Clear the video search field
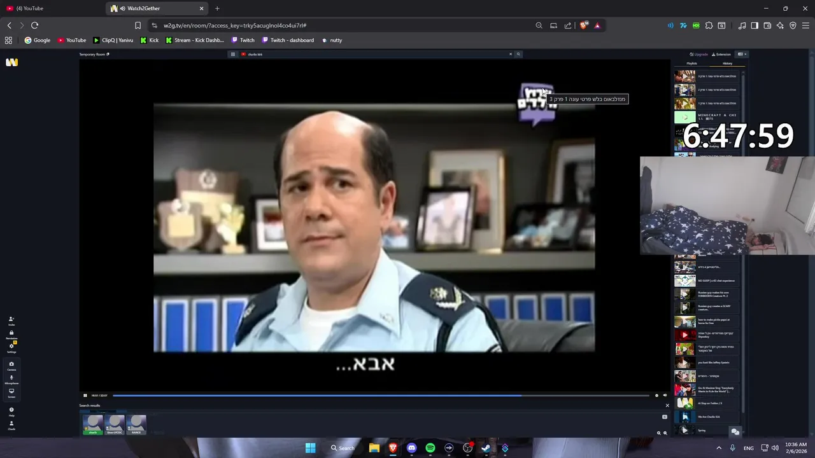Image resolution: width=815 pixels, height=458 pixels. [510, 54]
